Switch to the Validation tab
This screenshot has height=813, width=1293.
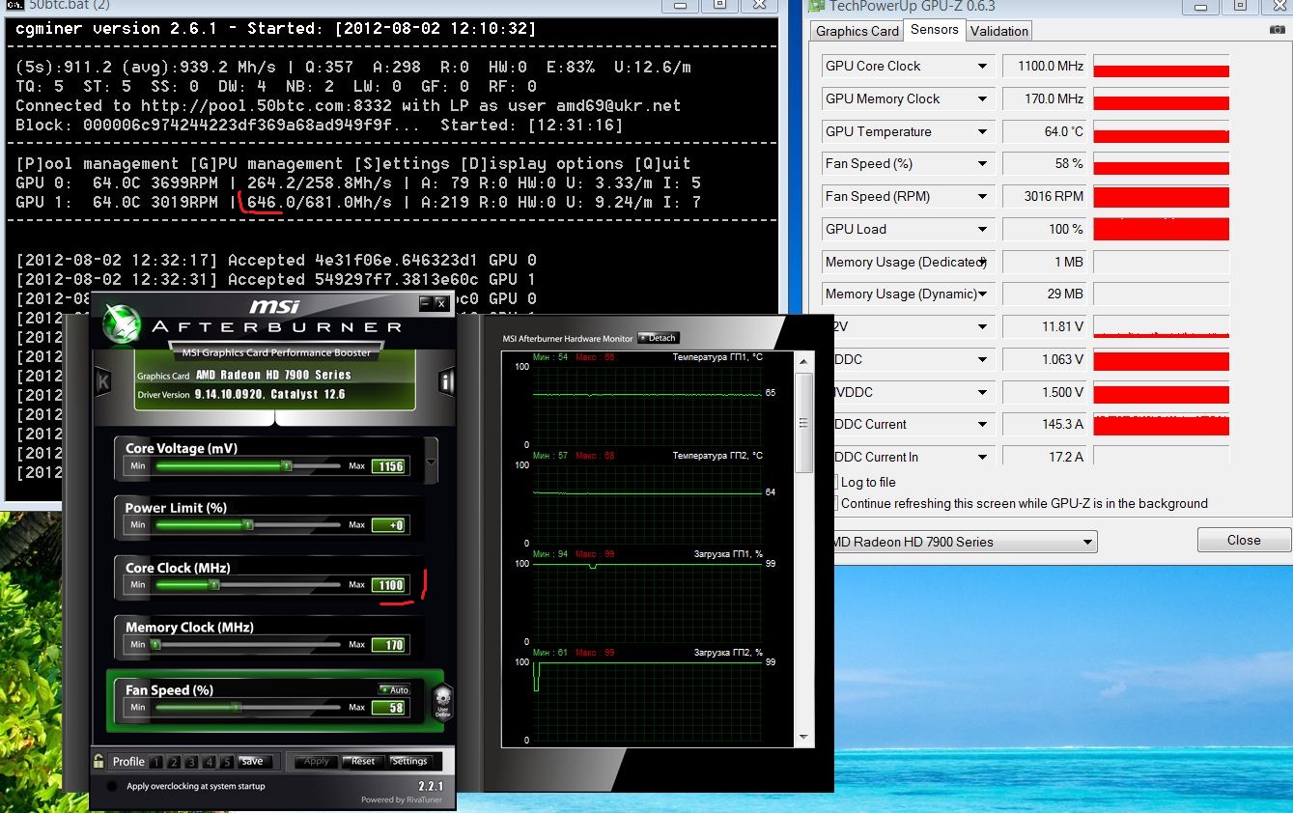click(999, 31)
